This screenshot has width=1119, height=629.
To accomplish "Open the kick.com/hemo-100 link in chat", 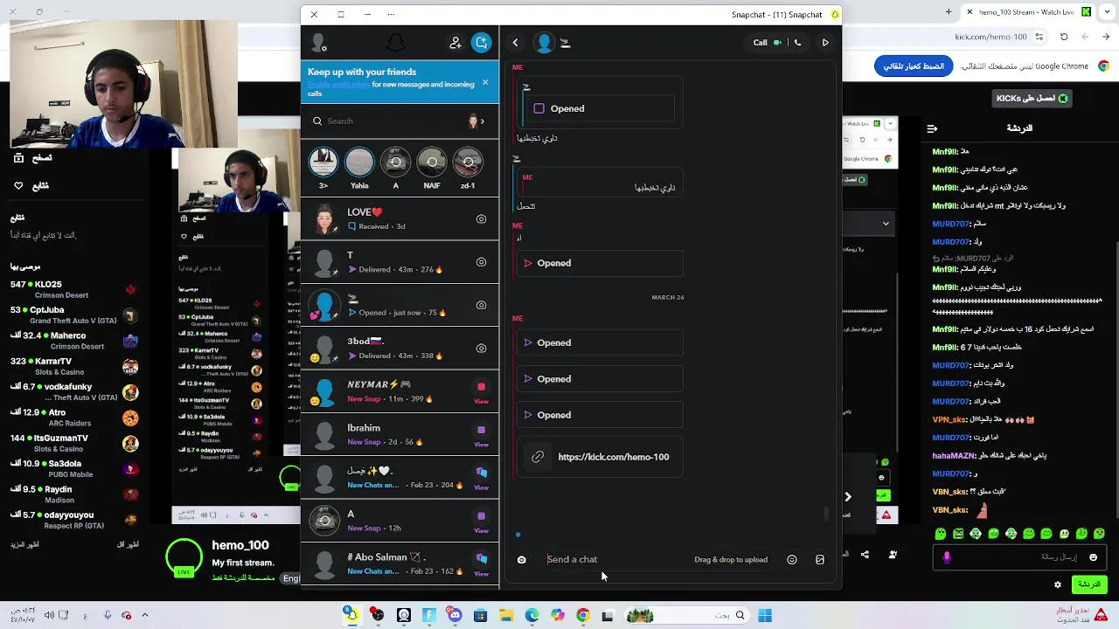I will (614, 457).
